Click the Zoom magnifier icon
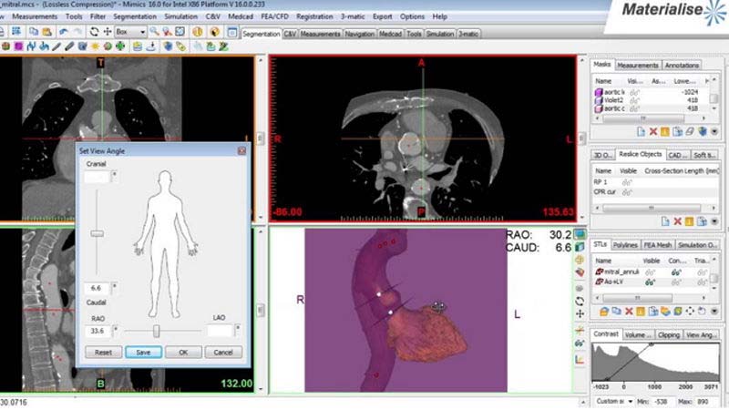 pyautogui.click(x=154, y=32)
